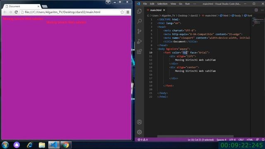Open the Chrome hamburger menu

pyautogui.click(x=128, y=12)
